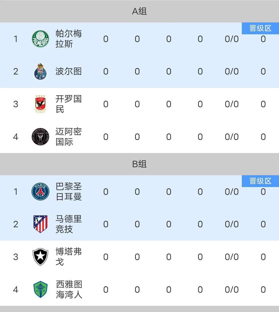
Task: Open team name 帕尔梅拉斯
Action: pos(69,39)
